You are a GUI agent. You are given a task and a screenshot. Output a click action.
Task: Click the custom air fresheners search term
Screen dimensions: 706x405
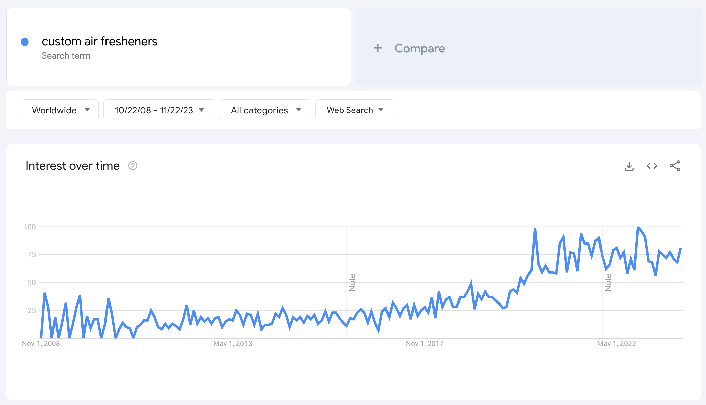[99, 41]
